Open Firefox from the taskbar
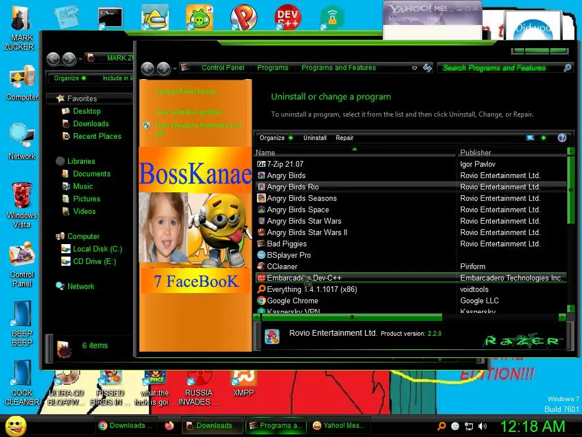582x437 pixels. [x=169, y=426]
